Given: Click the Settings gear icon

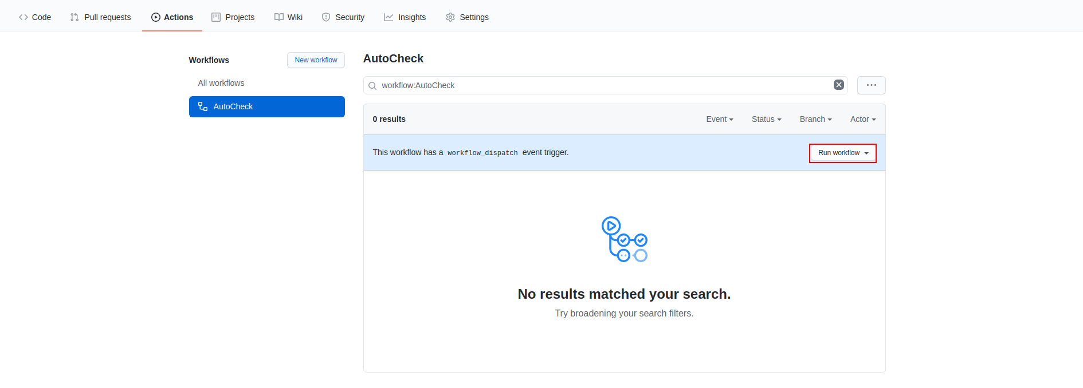Looking at the screenshot, I should click(x=450, y=17).
